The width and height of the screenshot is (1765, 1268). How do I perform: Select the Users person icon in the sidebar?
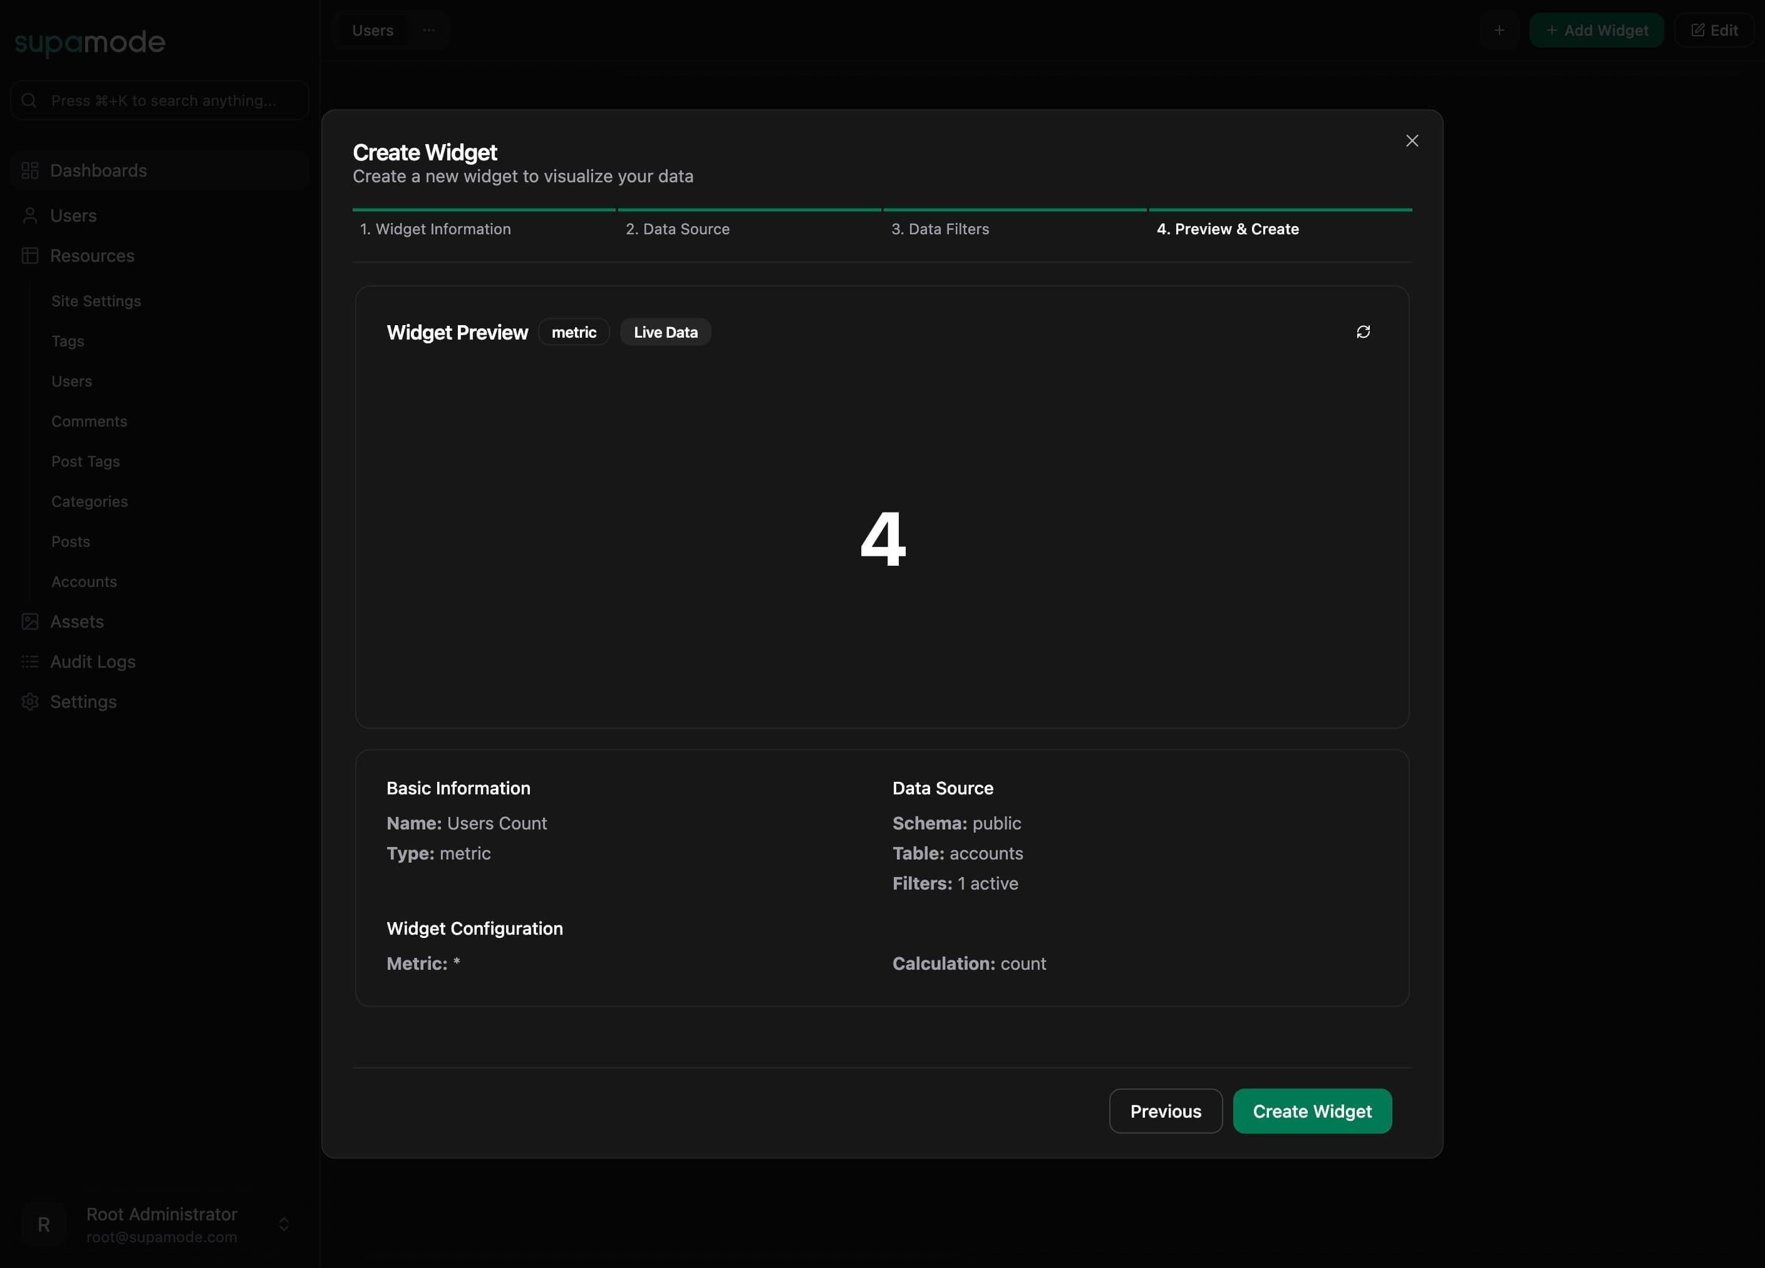[30, 216]
